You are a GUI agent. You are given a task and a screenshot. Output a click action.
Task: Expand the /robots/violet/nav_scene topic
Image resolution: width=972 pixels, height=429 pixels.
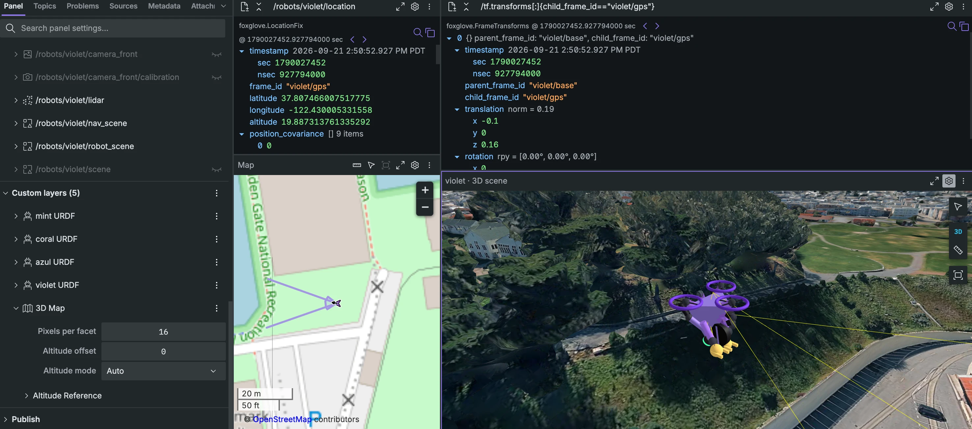click(x=16, y=123)
